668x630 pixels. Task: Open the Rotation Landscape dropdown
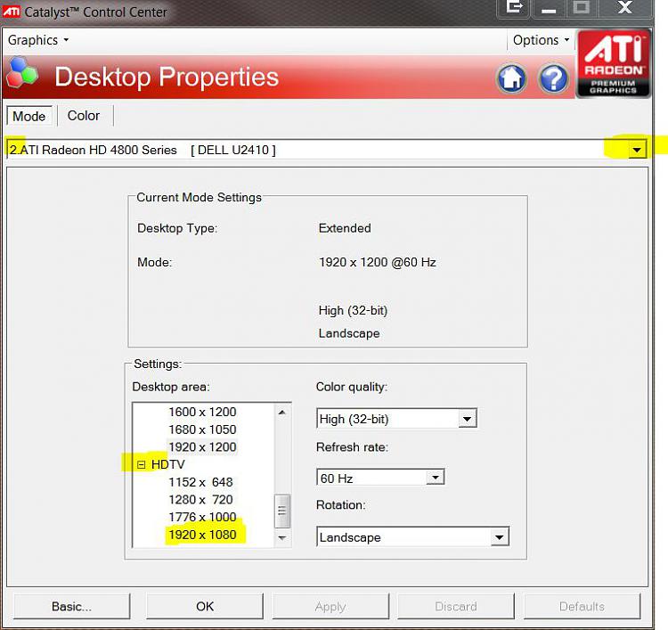pyautogui.click(x=500, y=537)
